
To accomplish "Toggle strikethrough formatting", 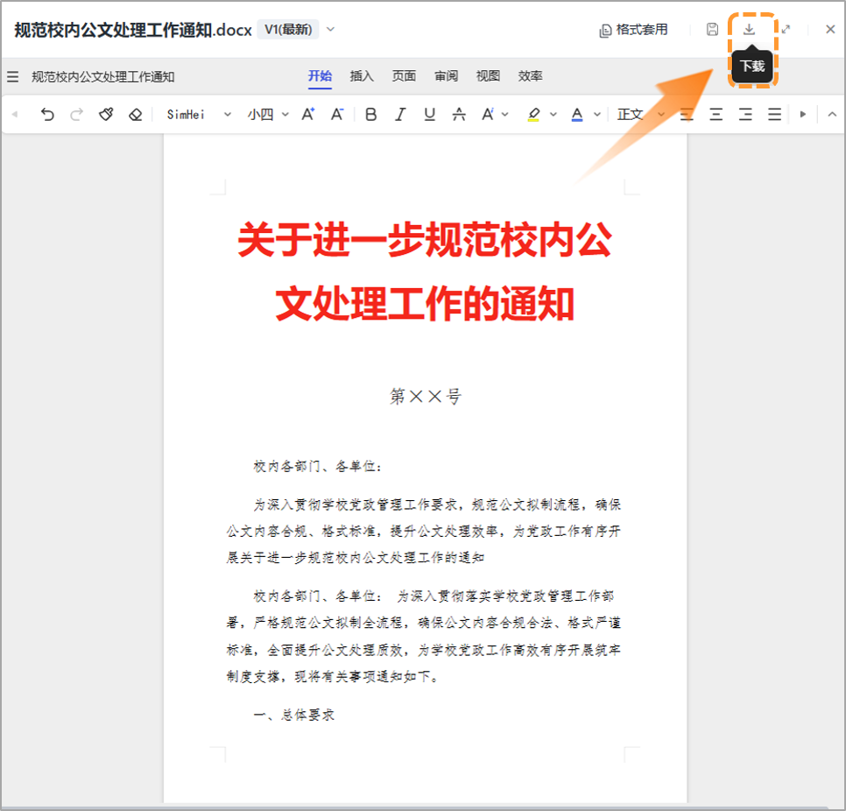I will (x=459, y=114).
